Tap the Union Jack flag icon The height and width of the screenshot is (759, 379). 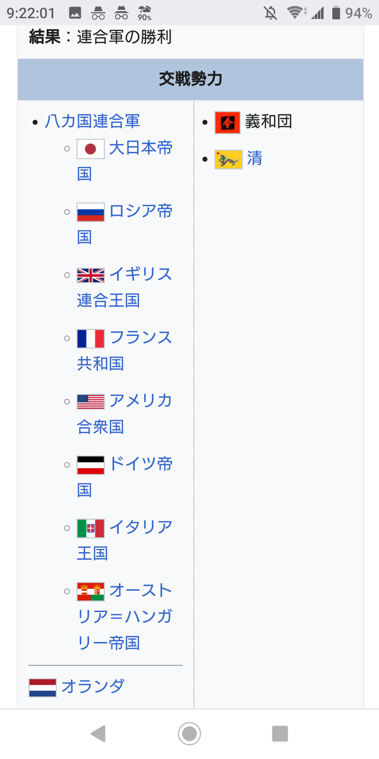90,275
